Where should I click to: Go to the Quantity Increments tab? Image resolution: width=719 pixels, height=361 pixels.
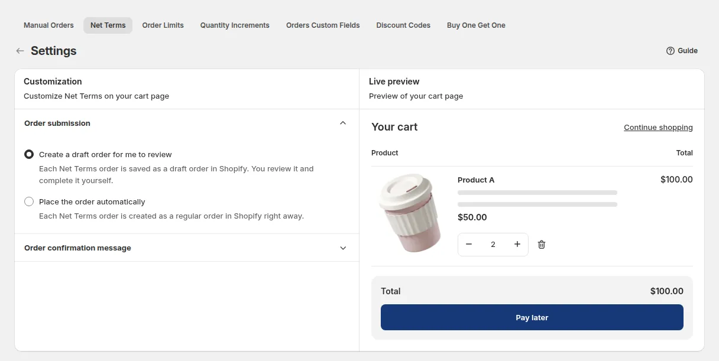point(235,25)
